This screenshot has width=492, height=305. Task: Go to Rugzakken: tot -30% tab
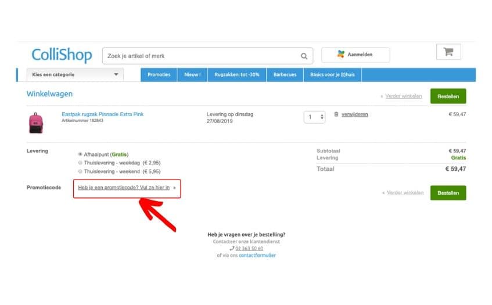pos(237,74)
